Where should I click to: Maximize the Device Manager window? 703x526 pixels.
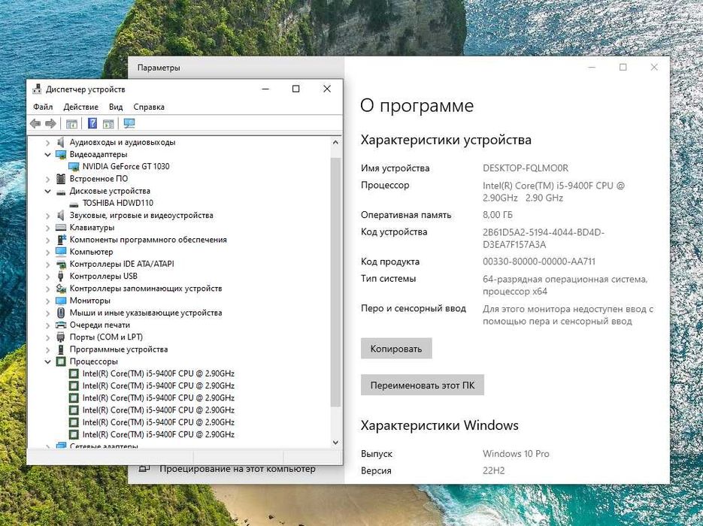tap(296, 89)
